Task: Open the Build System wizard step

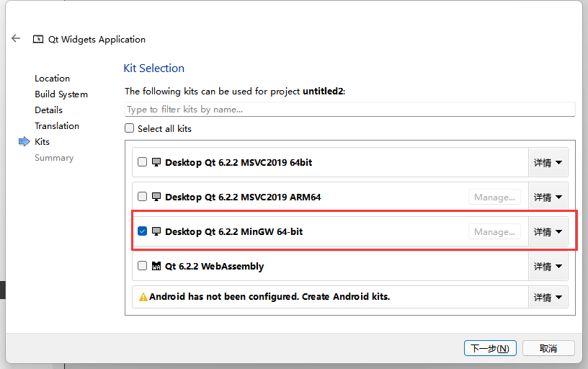Action: [x=61, y=94]
